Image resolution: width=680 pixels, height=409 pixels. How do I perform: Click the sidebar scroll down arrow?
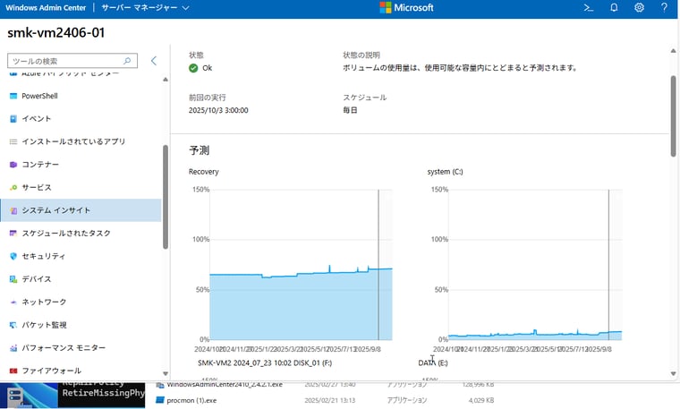166,373
